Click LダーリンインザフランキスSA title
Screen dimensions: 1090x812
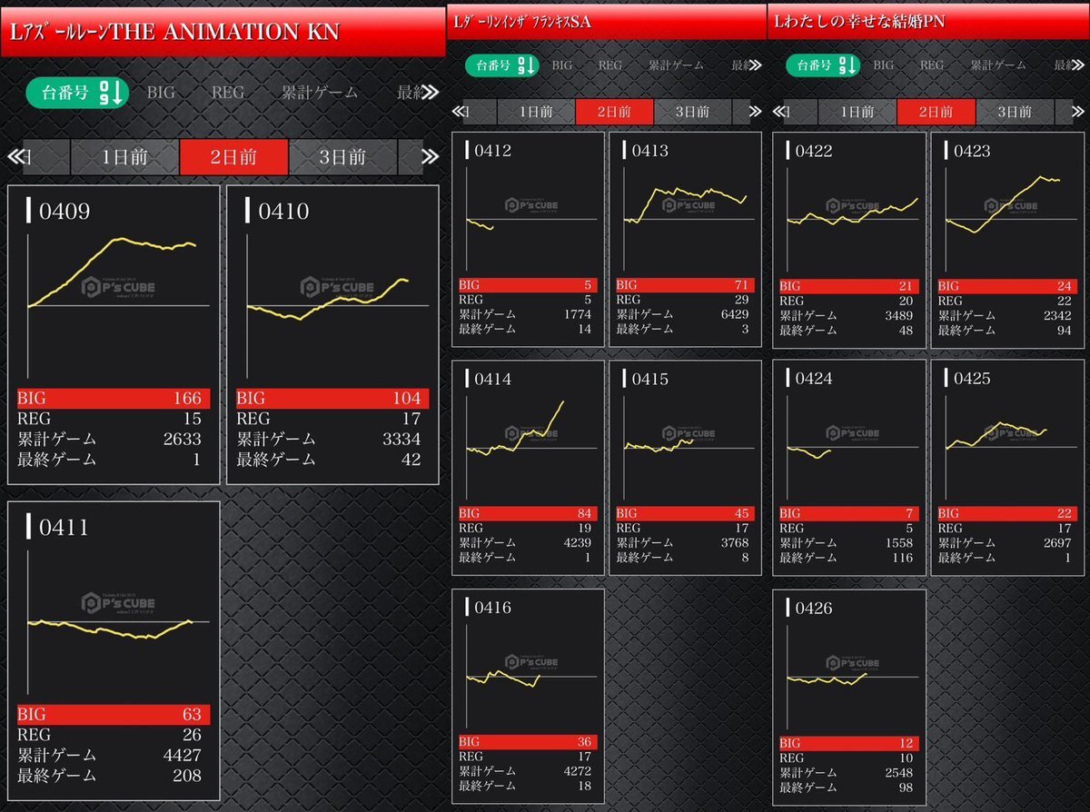tap(523, 22)
